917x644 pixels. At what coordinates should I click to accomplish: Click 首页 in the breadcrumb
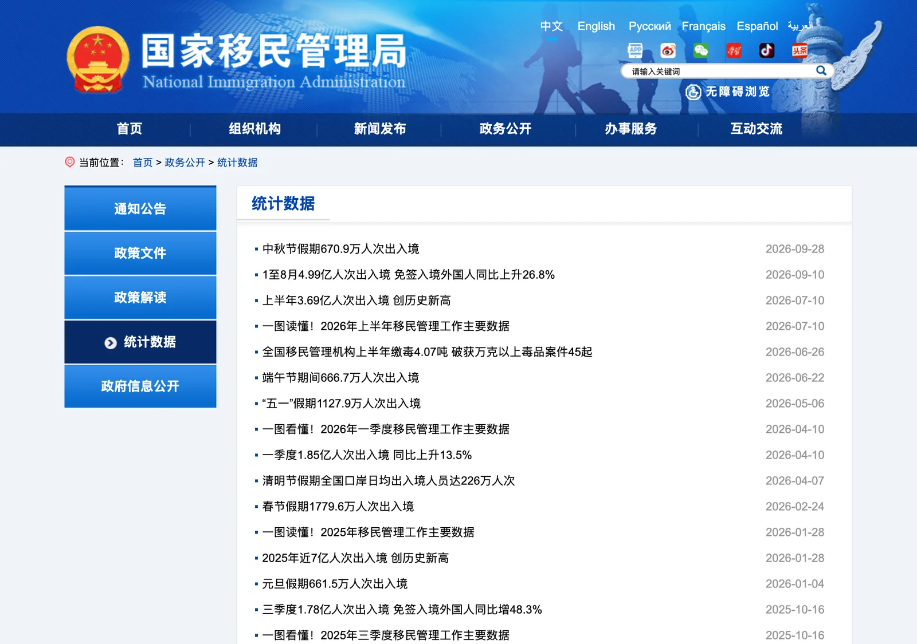143,163
